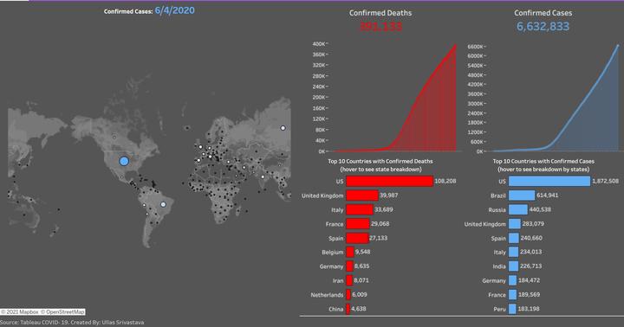Screen dimensions: 624x327
Task: Click the large blue US bubble on map
Action: coord(124,161)
